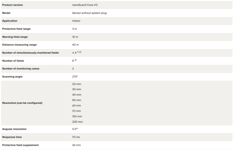233x150 pixels.
Task: Click the '10 m' warning field value
Action: pyautogui.click(x=75, y=37)
